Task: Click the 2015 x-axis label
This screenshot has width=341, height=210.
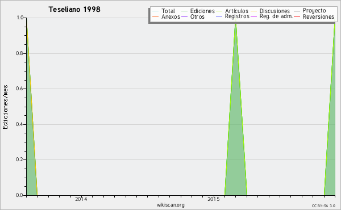Action: 214,199
